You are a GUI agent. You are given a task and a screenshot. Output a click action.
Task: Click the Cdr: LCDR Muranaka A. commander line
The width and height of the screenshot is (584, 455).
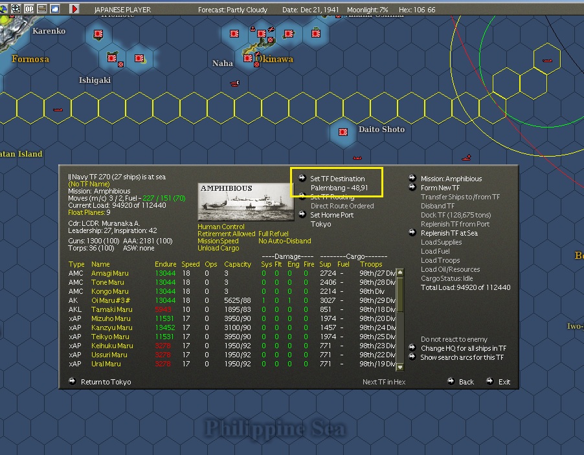click(104, 223)
